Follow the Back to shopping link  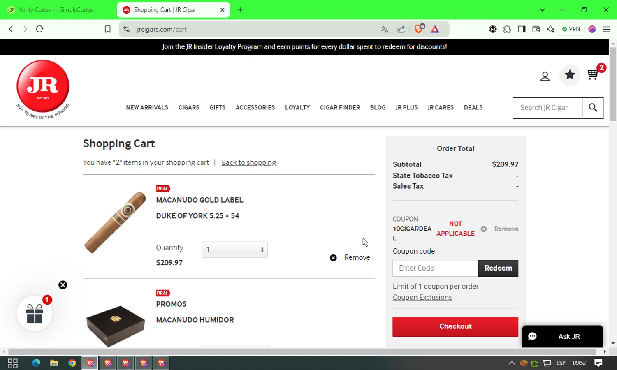click(249, 162)
